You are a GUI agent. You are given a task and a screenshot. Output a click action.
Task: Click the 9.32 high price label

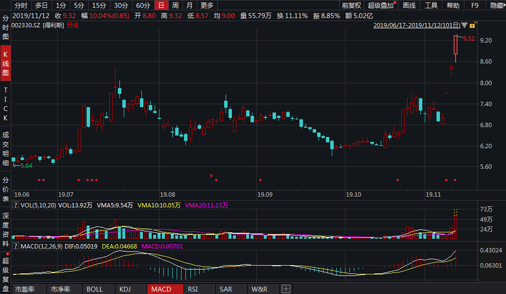pyautogui.click(x=469, y=39)
